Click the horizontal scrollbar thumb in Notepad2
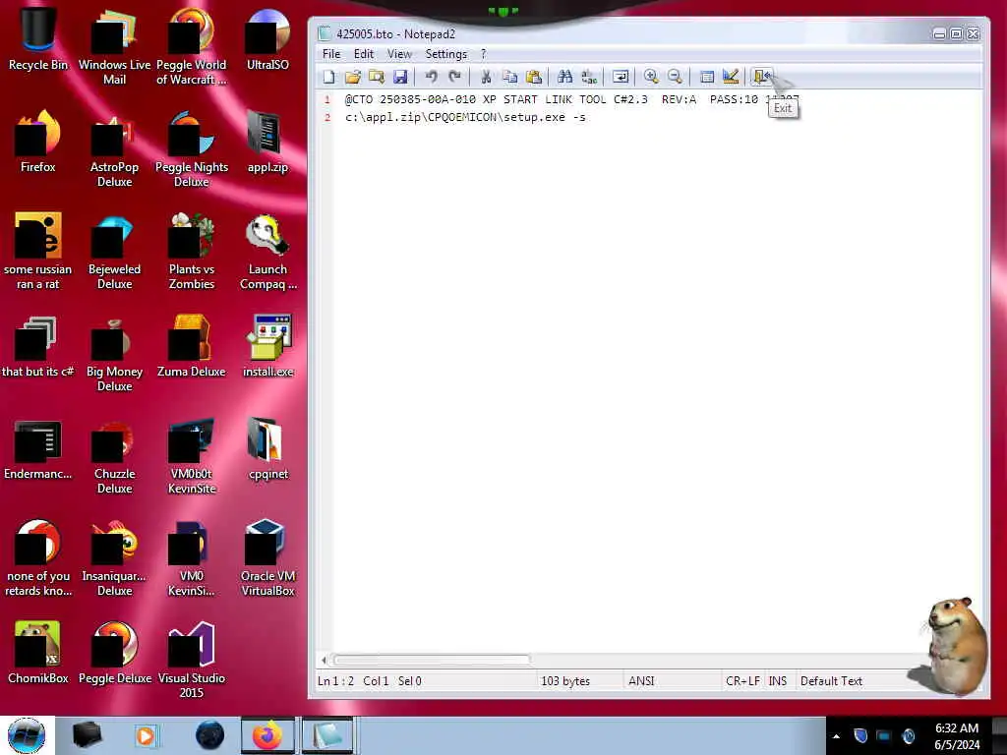 [432, 660]
